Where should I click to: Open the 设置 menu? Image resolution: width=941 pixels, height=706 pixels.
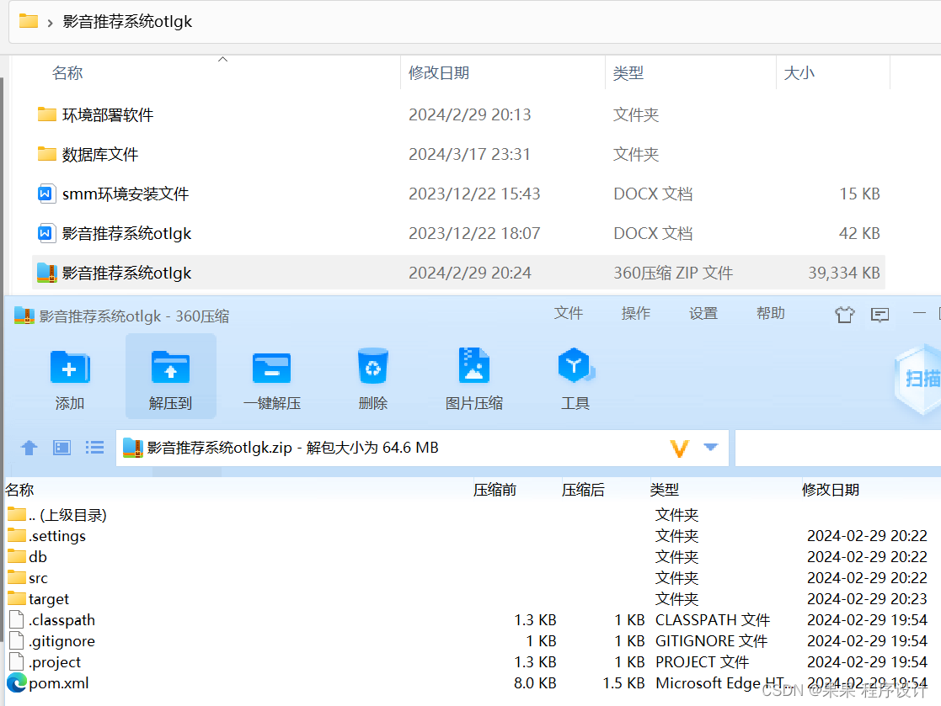click(x=703, y=312)
